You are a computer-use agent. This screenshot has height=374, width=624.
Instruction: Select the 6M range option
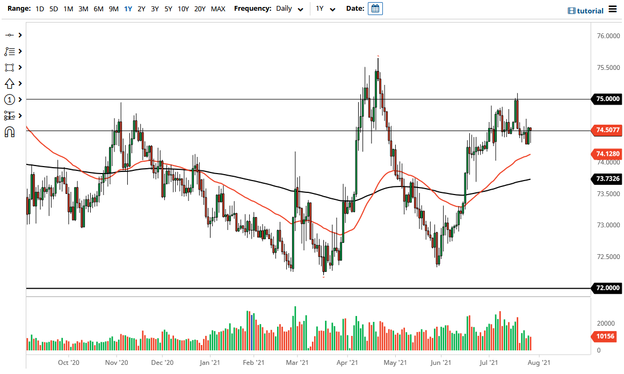tap(98, 9)
